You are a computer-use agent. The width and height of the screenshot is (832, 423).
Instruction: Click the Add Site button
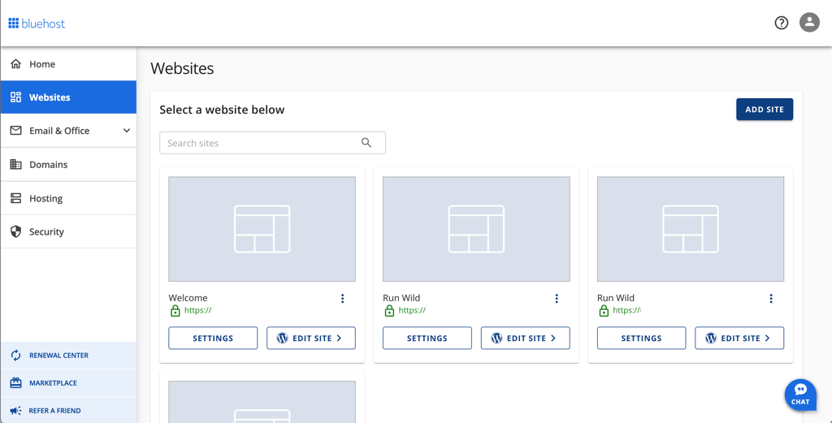[765, 109]
